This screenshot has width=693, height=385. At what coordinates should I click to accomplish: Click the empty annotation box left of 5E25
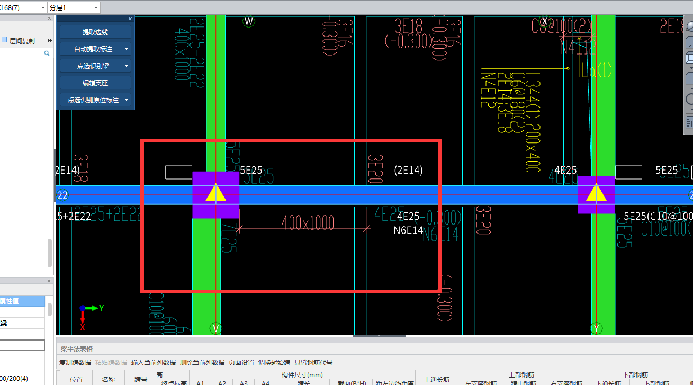178,172
